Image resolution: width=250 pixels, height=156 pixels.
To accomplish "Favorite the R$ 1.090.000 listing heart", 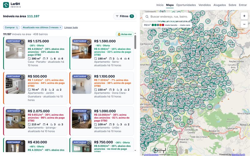I will (x=88, y=112).
